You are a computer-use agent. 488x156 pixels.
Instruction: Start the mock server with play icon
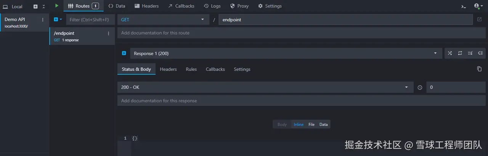(x=57, y=6)
